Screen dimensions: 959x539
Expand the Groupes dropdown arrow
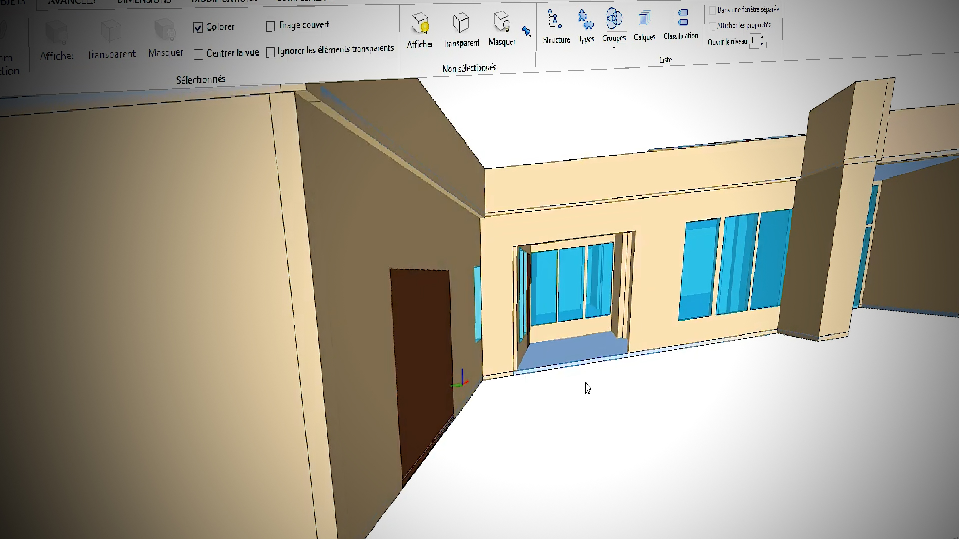coord(614,47)
